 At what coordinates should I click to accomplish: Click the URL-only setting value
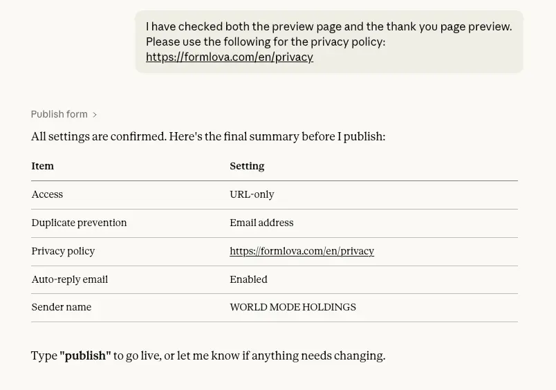[252, 194]
